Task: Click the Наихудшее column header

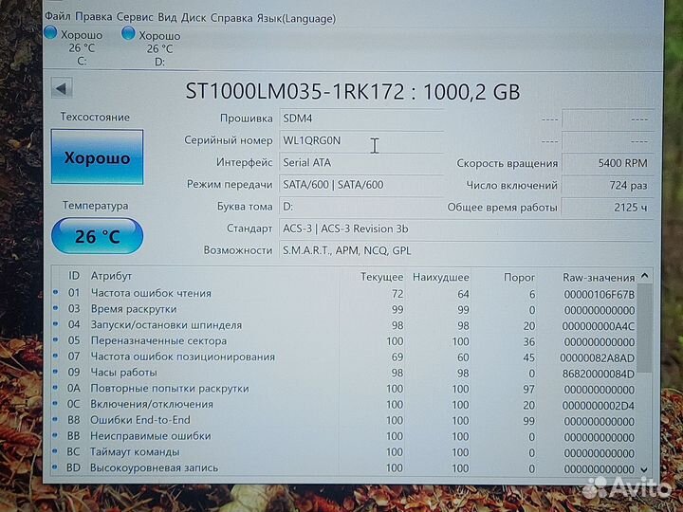Action: tap(440, 277)
